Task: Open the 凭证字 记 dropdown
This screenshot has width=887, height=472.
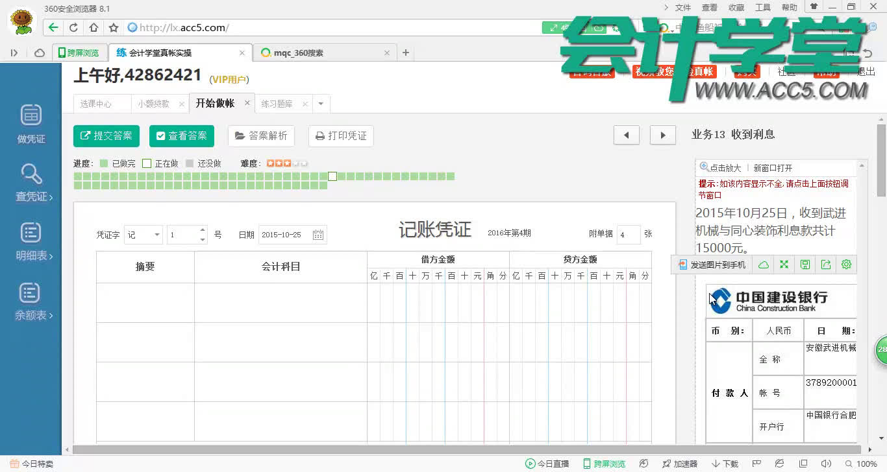Action: coord(144,235)
